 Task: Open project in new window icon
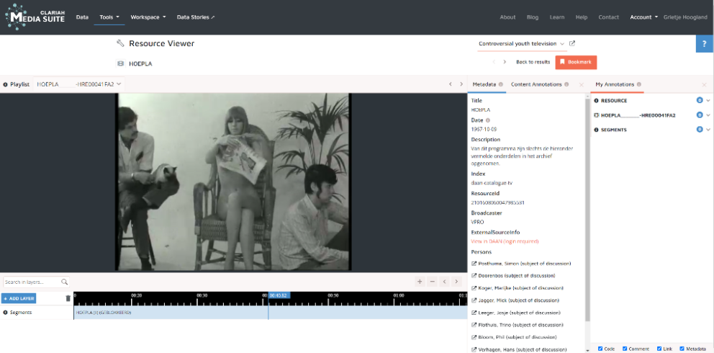point(572,44)
